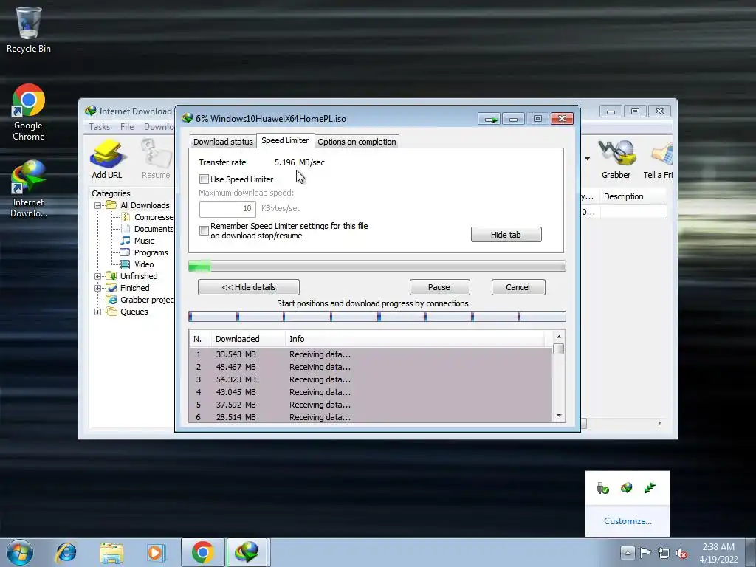Click the download progress bar

pyautogui.click(x=377, y=266)
